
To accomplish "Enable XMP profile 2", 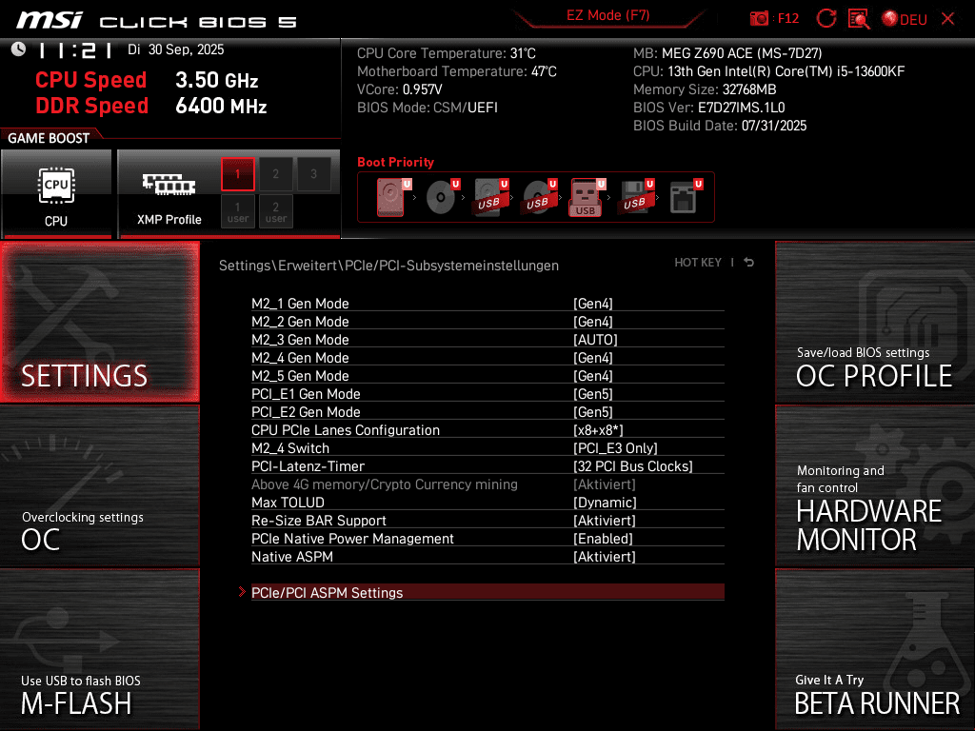I will 275,174.
